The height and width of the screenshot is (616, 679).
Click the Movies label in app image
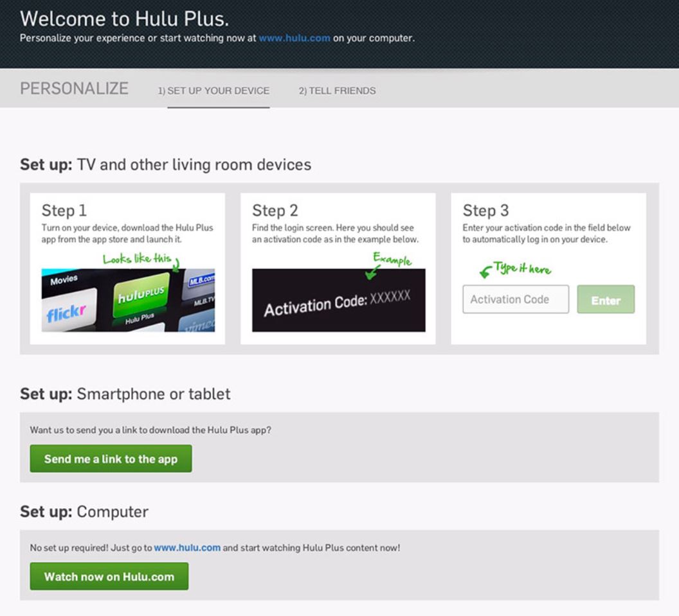pyautogui.click(x=64, y=280)
